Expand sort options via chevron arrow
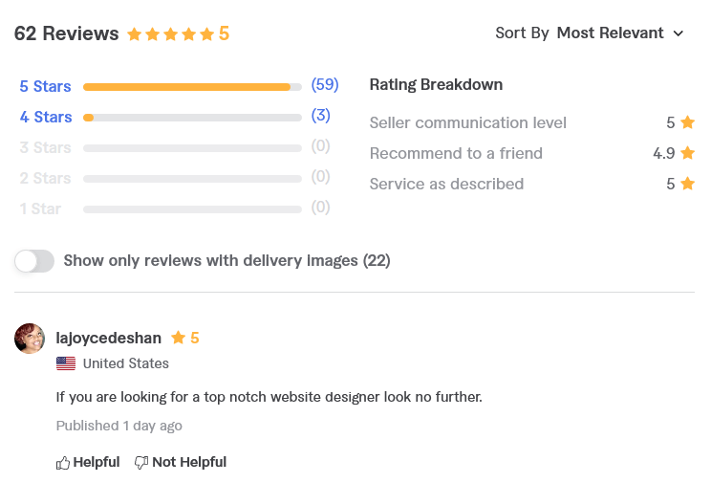This screenshot has width=711, height=483. pyautogui.click(x=678, y=33)
